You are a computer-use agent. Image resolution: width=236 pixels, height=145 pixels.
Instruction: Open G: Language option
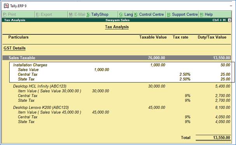(x=126, y=14)
